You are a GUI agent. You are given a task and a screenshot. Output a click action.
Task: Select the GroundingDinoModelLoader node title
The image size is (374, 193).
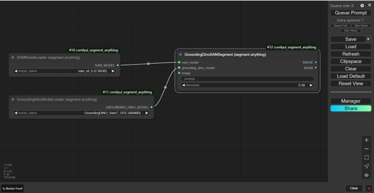coord(57,99)
